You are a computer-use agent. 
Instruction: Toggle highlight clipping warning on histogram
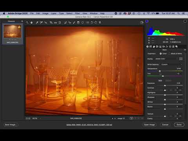(185, 21)
